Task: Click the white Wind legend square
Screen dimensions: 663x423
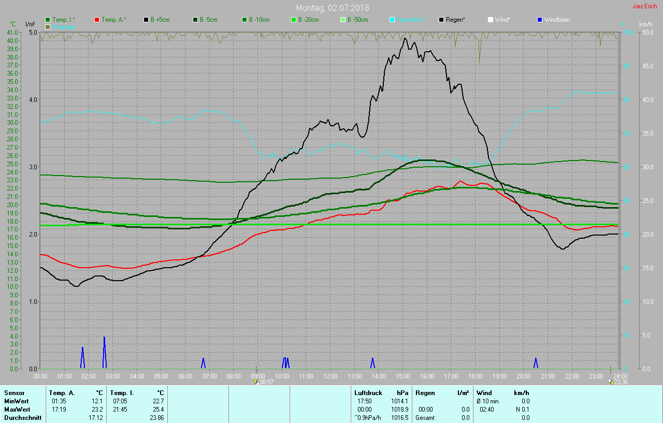Action: 491,20
